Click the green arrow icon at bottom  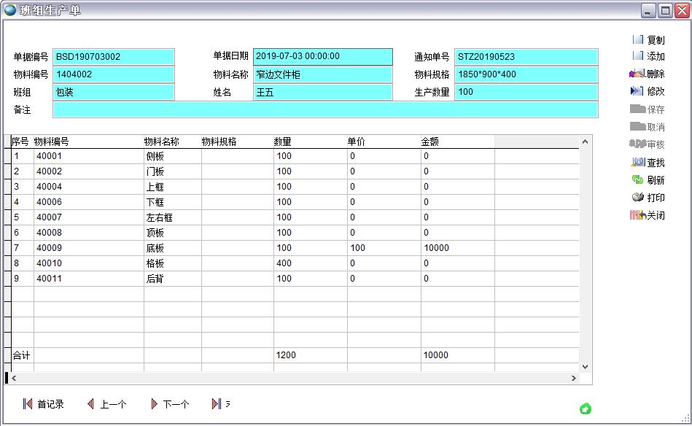click(x=586, y=410)
